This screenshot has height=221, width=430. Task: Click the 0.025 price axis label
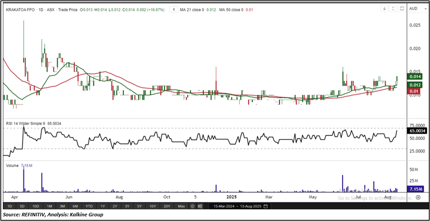click(x=414, y=25)
